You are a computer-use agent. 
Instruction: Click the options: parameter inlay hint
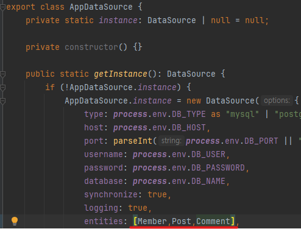[x=277, y=100]
